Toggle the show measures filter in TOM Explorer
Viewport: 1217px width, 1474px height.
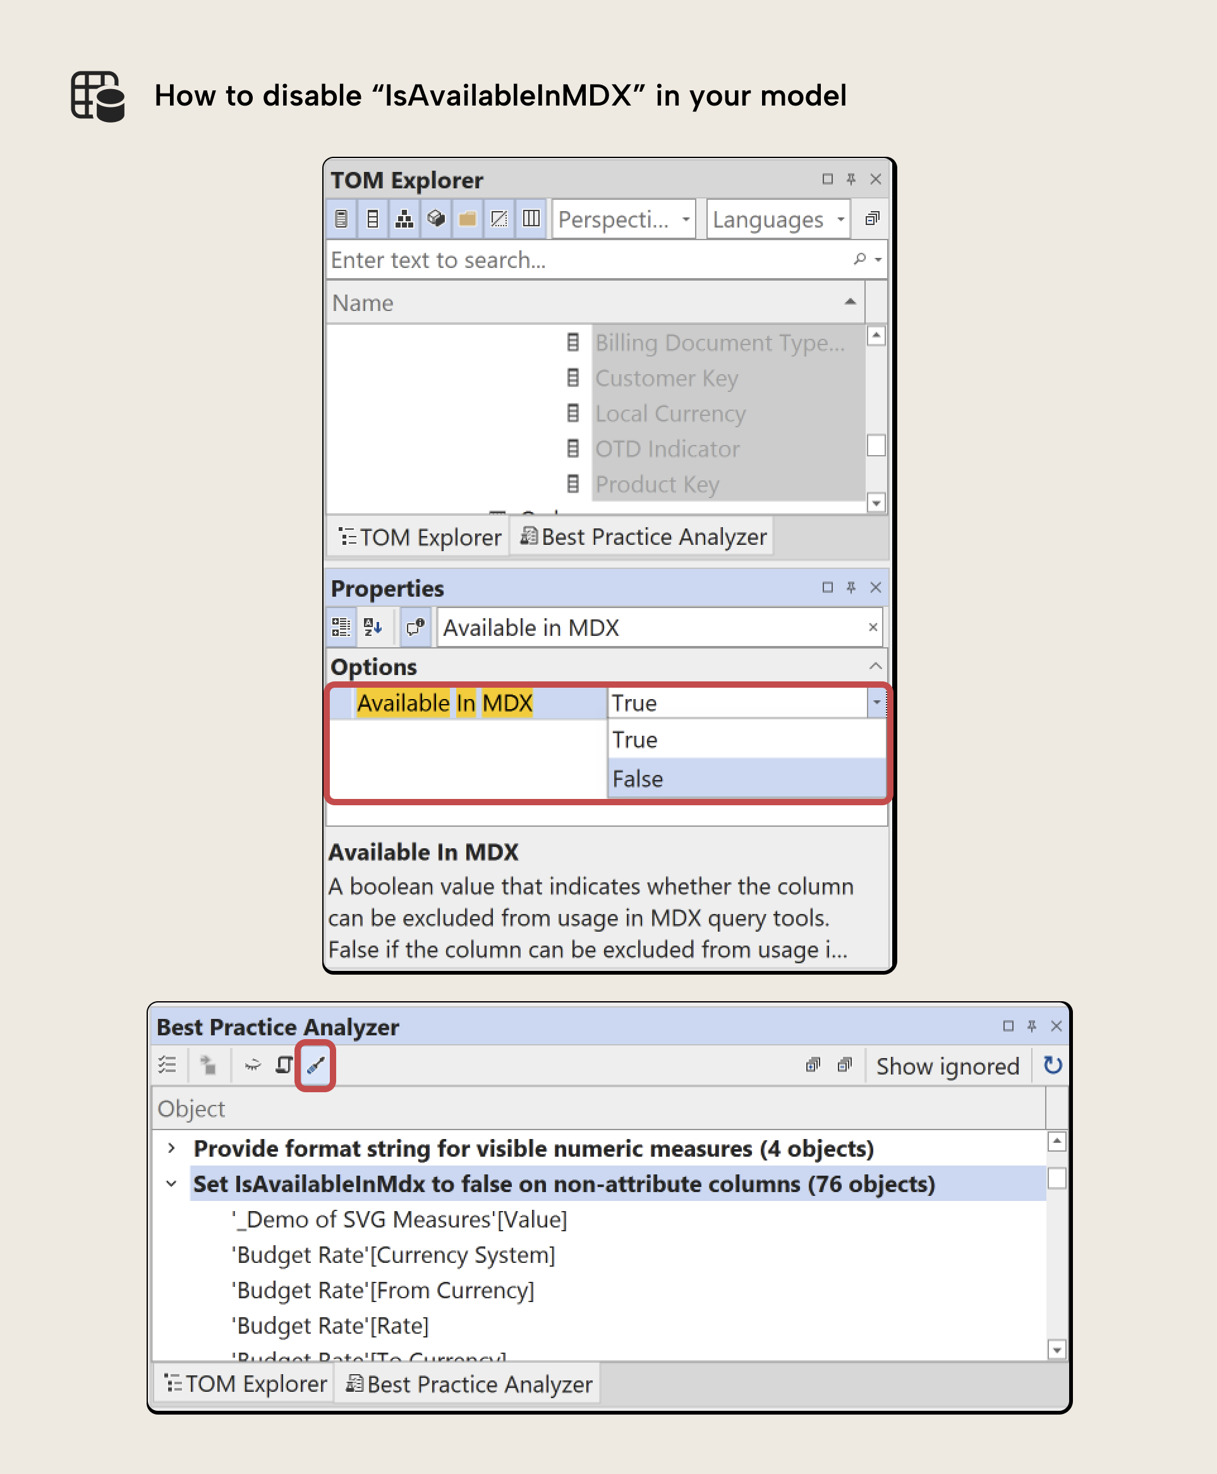(341, 219)
